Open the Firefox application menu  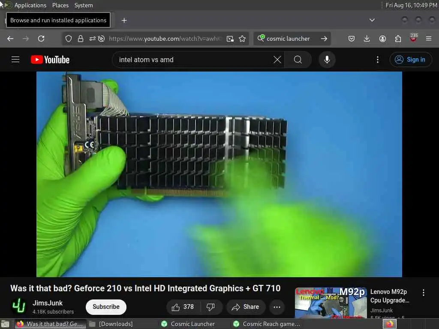tap(429, 39)
